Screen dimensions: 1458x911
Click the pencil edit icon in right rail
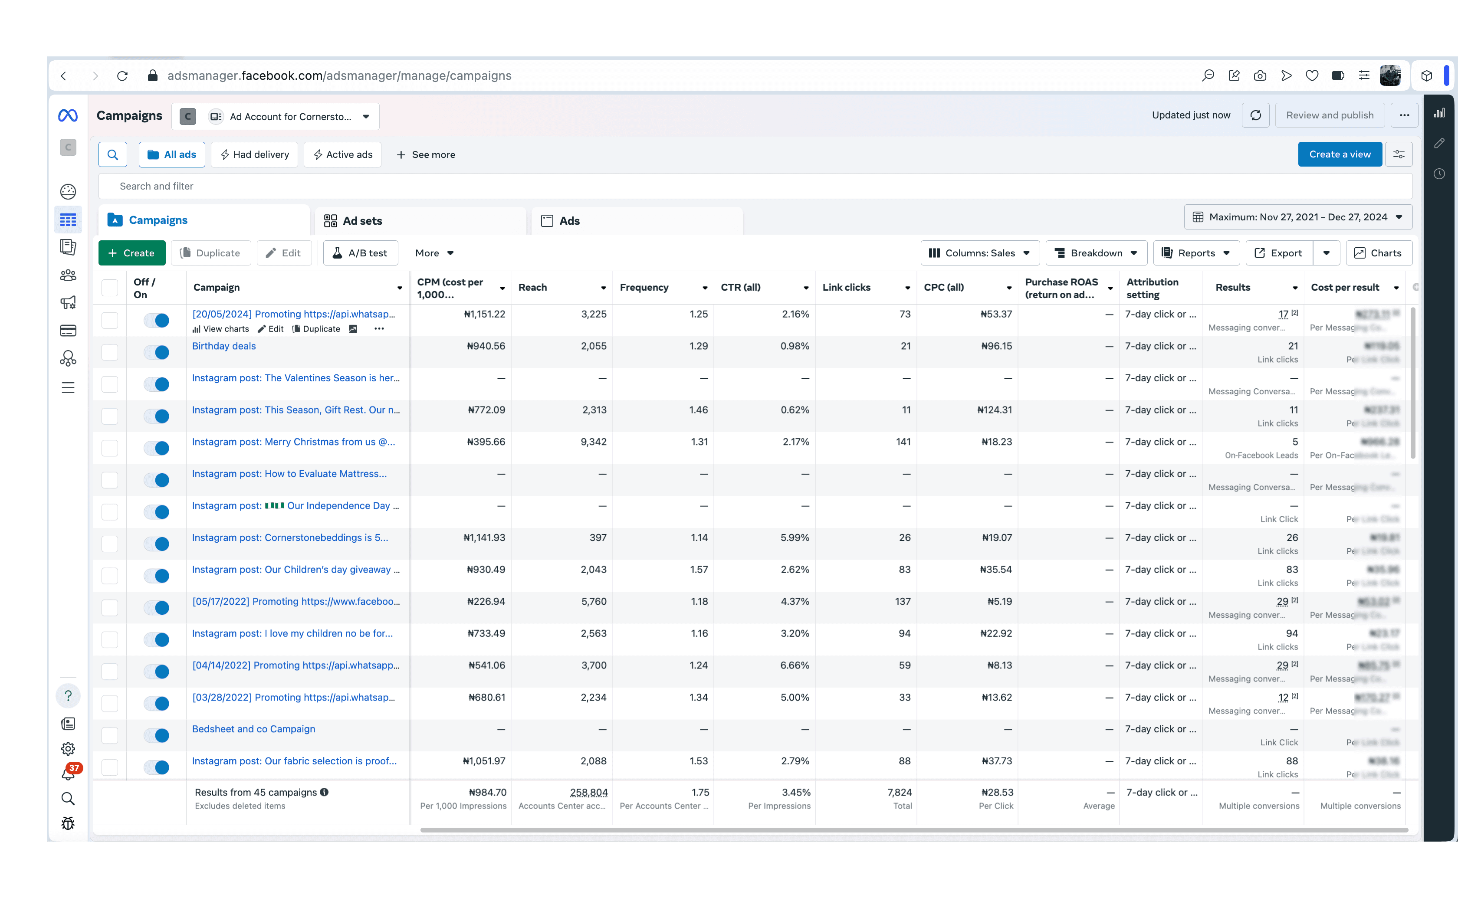[x=1439, y=144]
